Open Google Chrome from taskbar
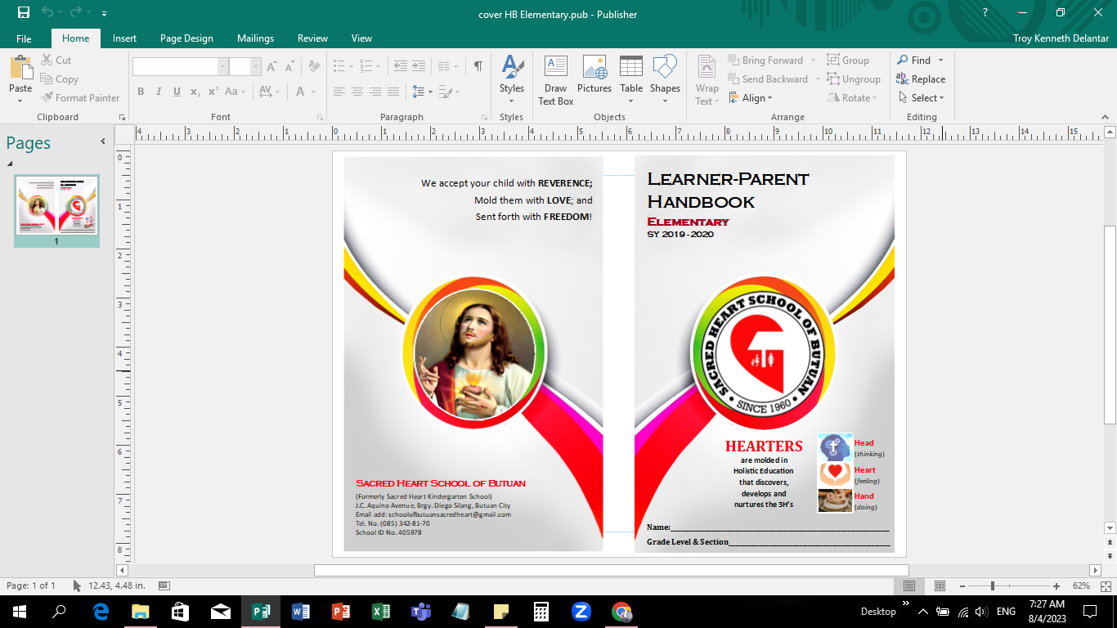This screenshot has height=628, width=1117. (x=621, y=611)
